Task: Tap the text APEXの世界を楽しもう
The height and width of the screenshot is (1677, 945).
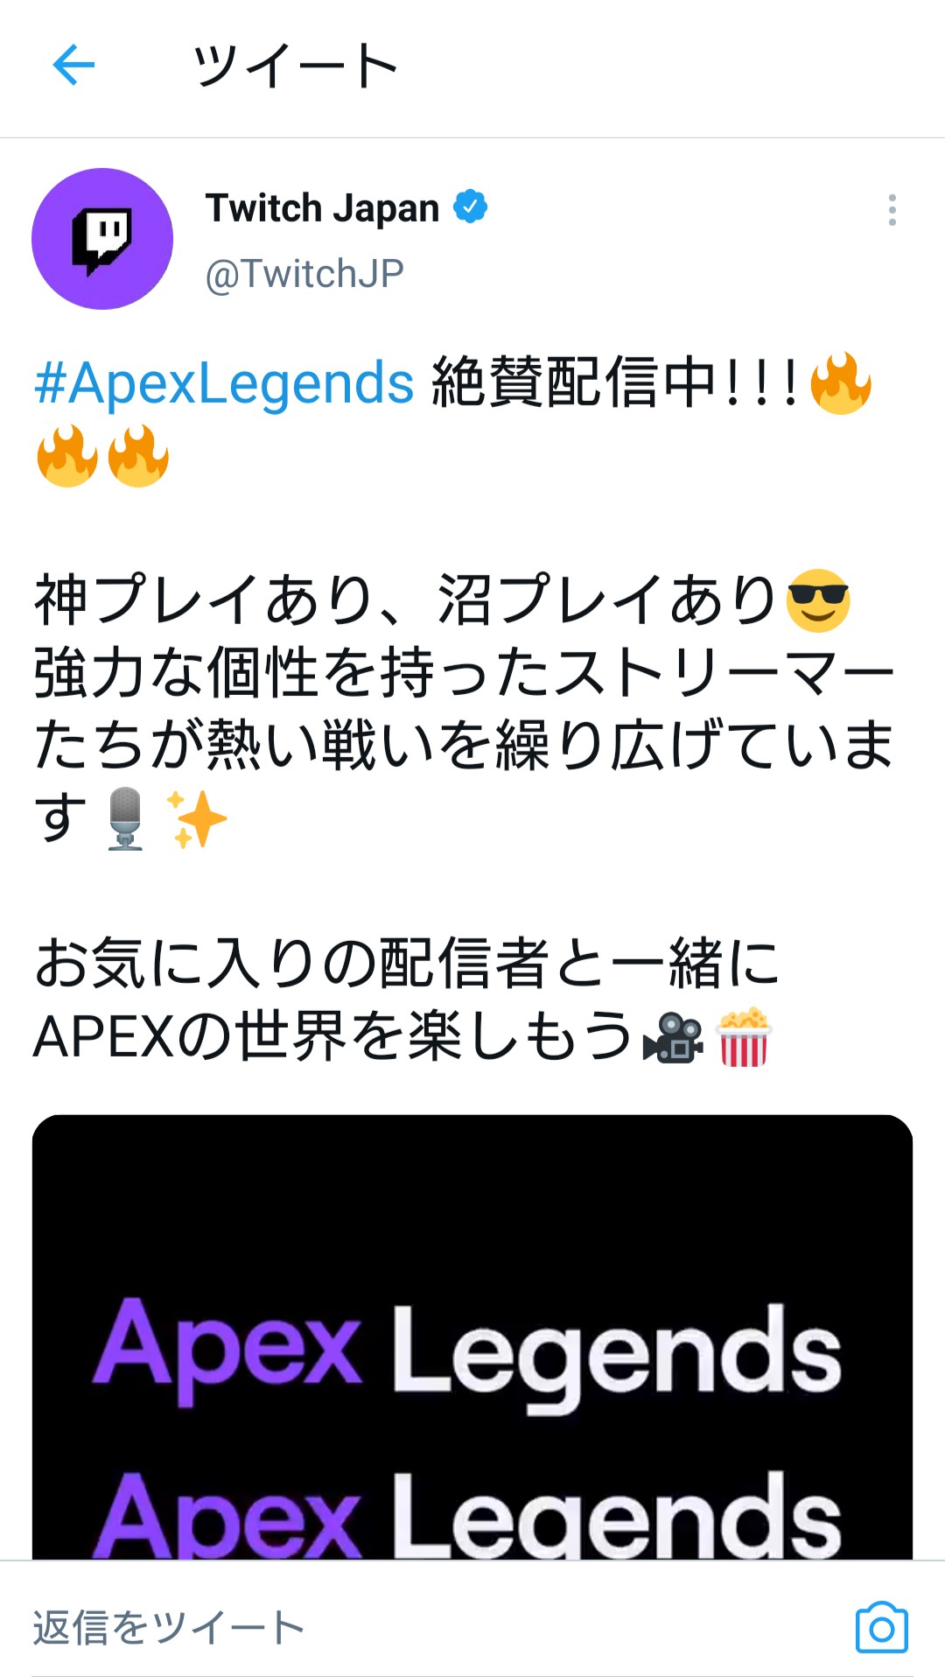Action: pos(332,1036)
